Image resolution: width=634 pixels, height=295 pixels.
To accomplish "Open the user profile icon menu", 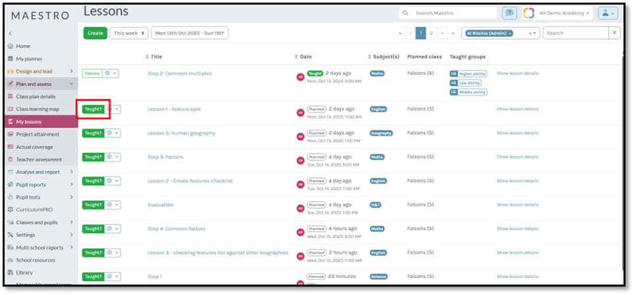I will [x=606, y=13].
